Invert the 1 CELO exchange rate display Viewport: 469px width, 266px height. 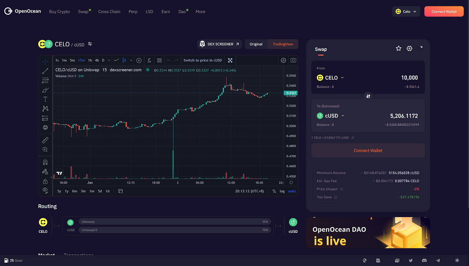[353, 138]
